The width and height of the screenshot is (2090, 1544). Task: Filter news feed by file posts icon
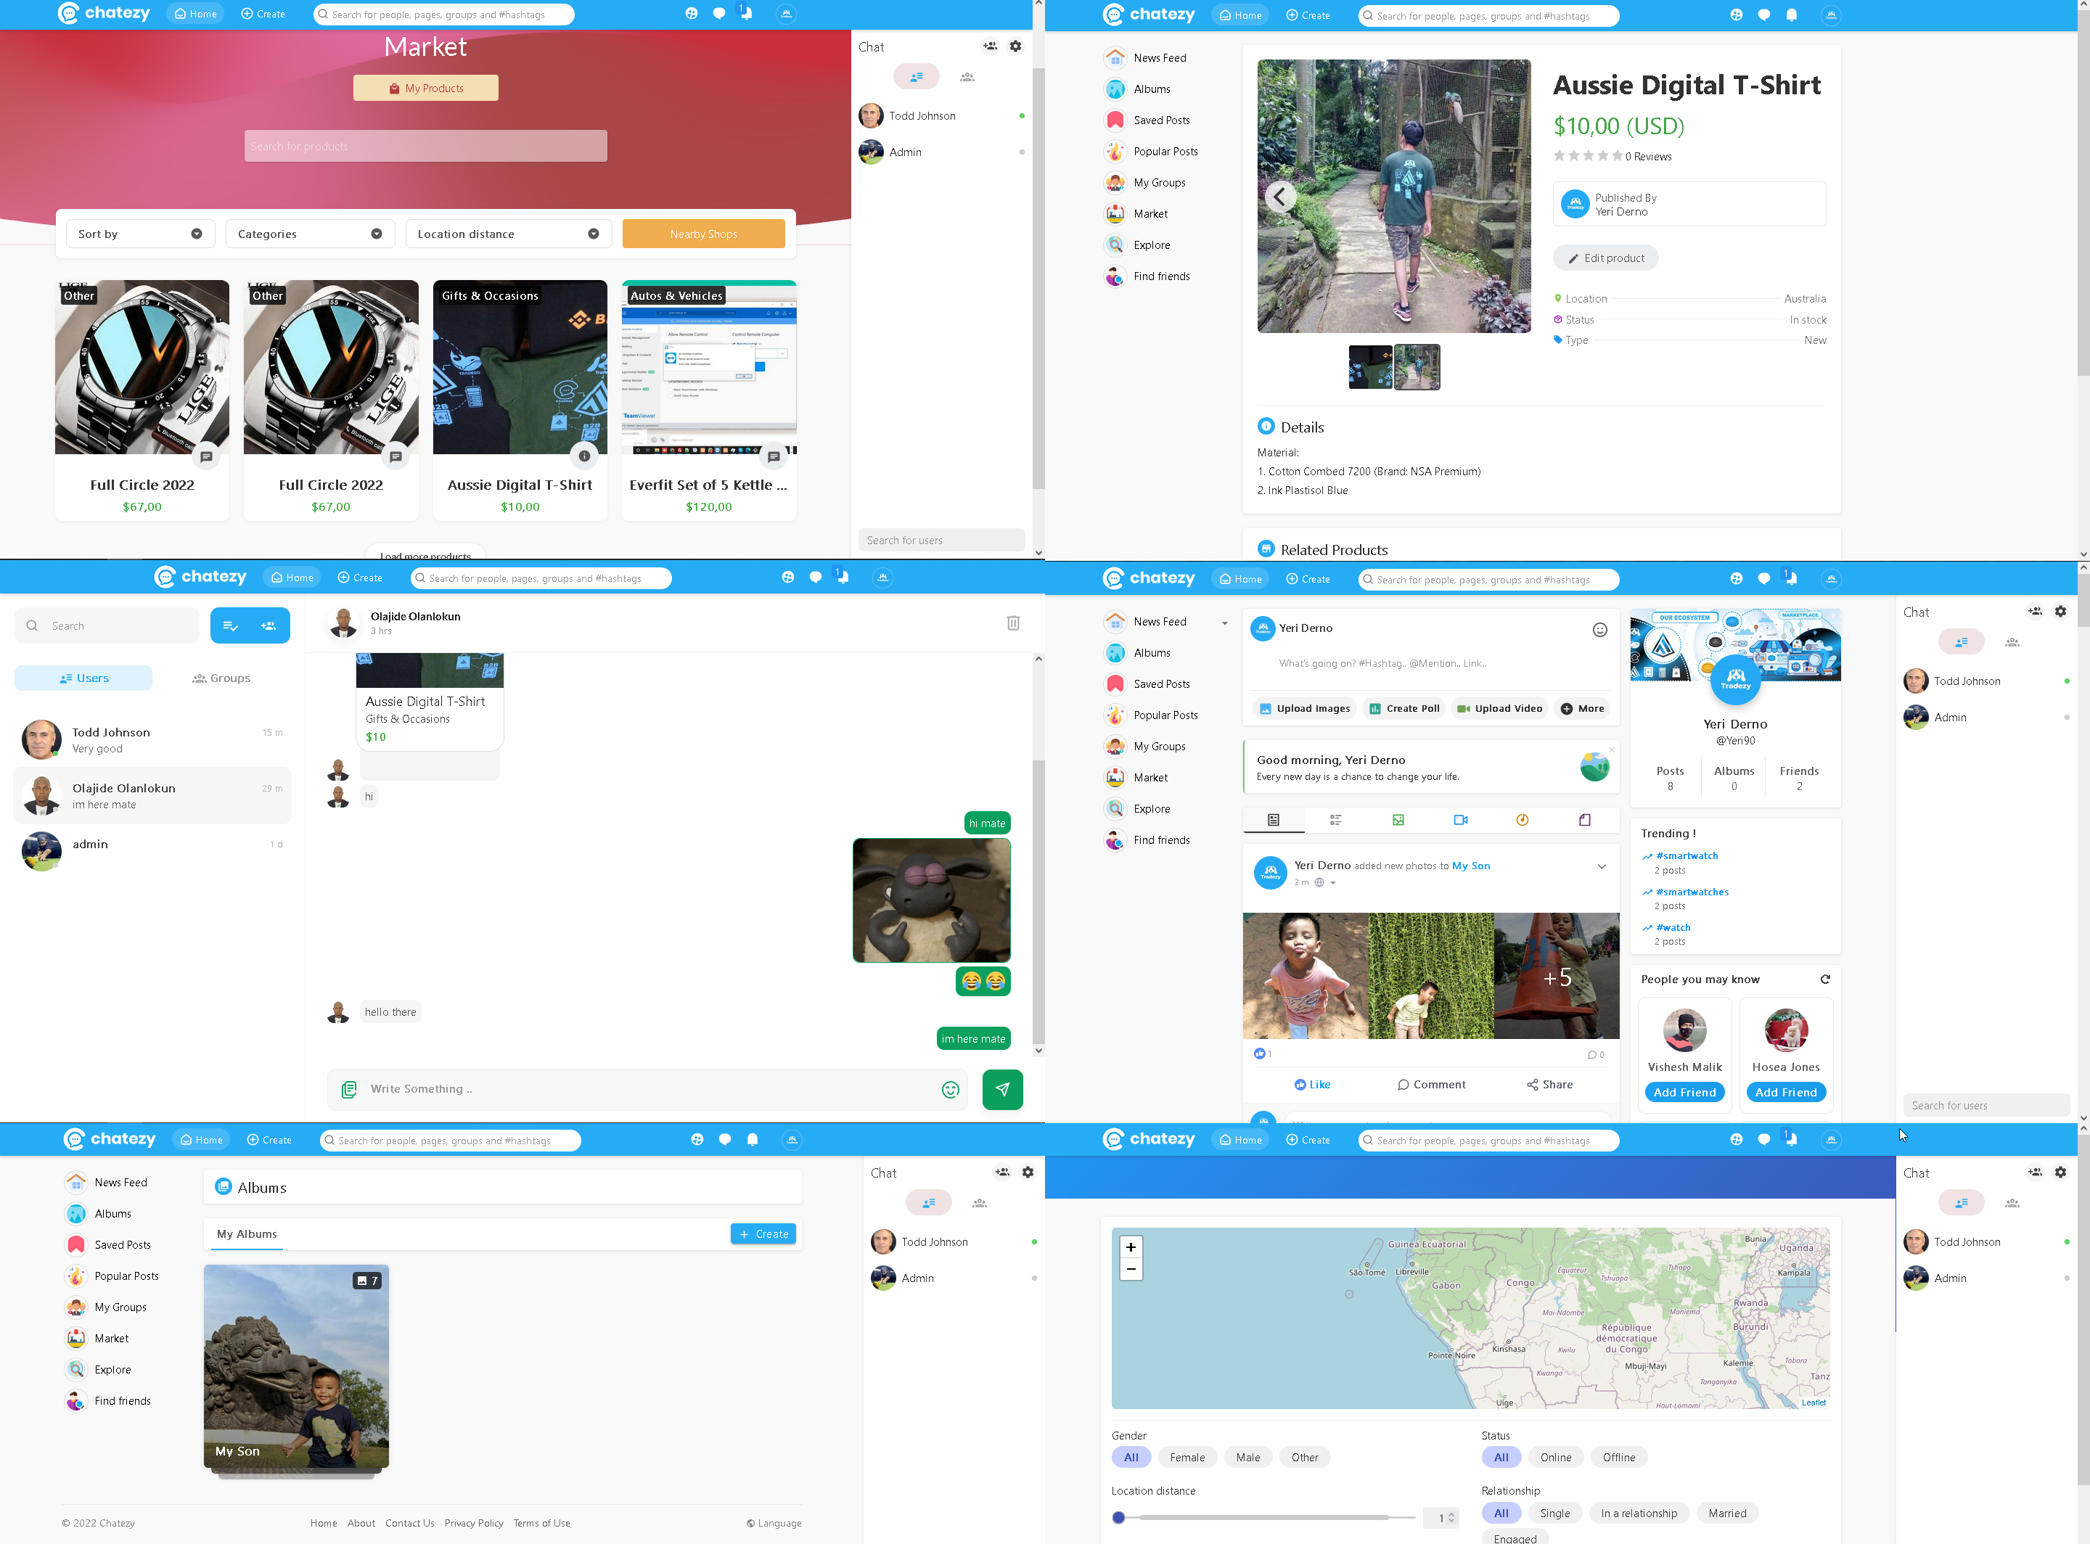(x=1585, y=820)
